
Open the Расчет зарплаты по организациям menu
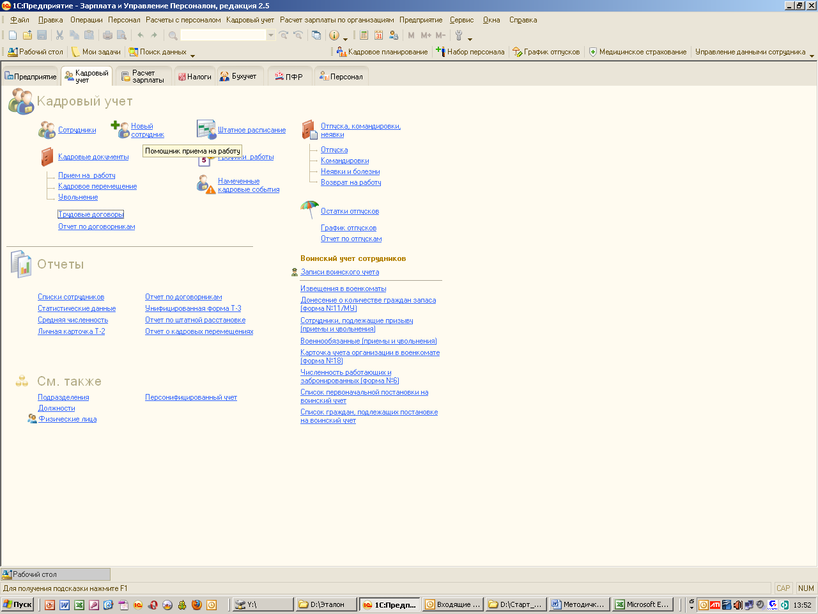point(337,20)
